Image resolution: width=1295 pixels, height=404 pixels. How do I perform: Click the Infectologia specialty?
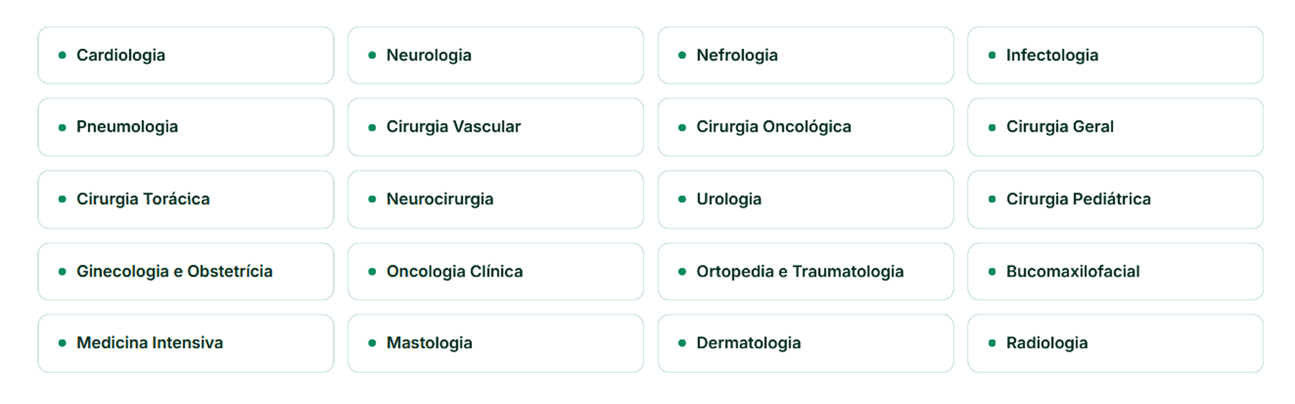(1115, 55)
